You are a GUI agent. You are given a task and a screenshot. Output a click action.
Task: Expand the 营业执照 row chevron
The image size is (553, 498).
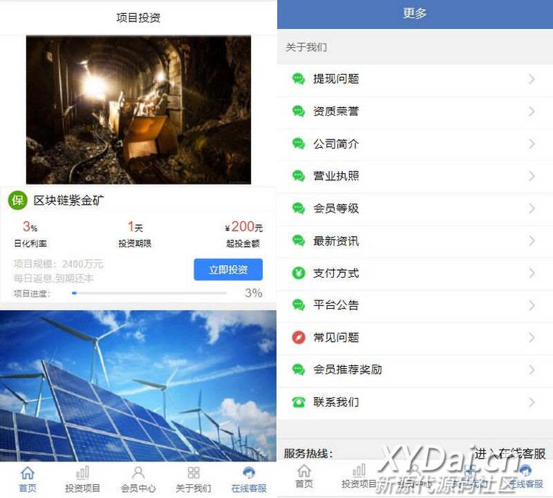(x=532, y=176)
